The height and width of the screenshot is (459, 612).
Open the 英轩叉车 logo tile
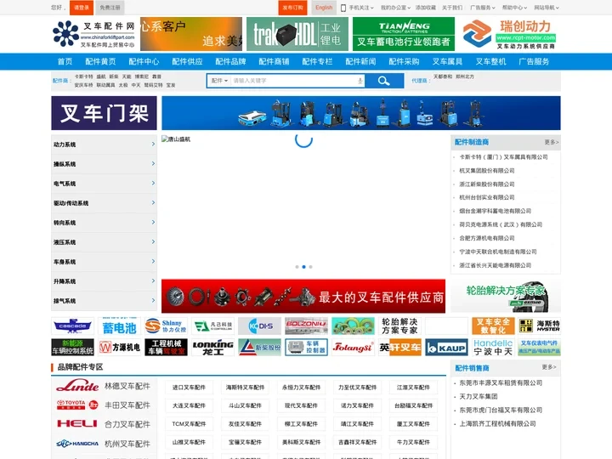[399, 348]
